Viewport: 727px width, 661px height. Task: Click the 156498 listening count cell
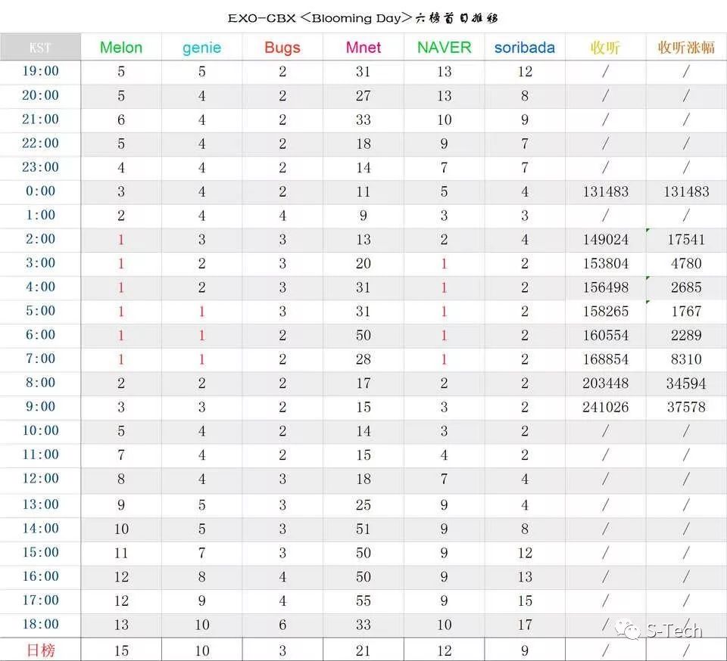tap(606, 287)
